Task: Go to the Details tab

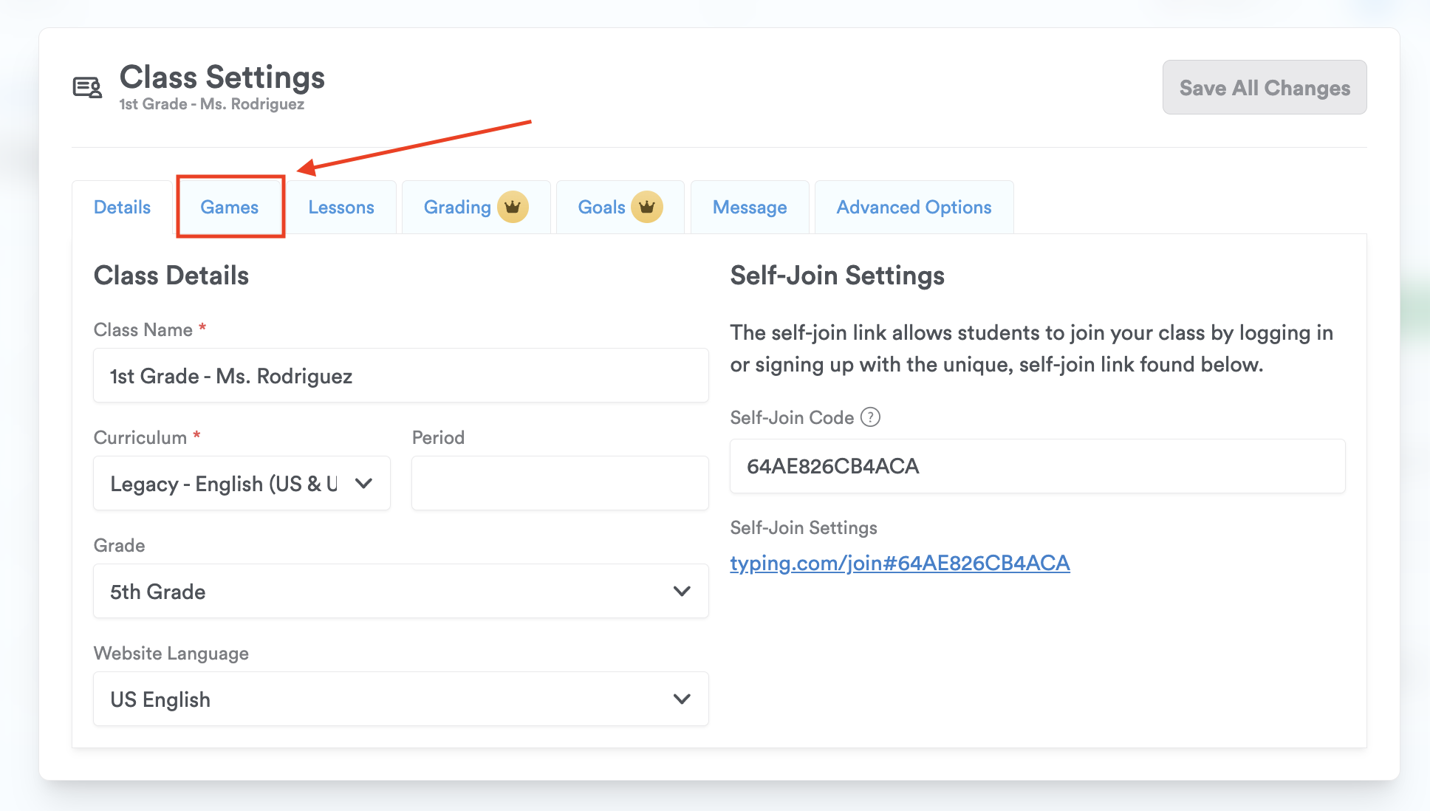Action: click(x=122, y=207)
